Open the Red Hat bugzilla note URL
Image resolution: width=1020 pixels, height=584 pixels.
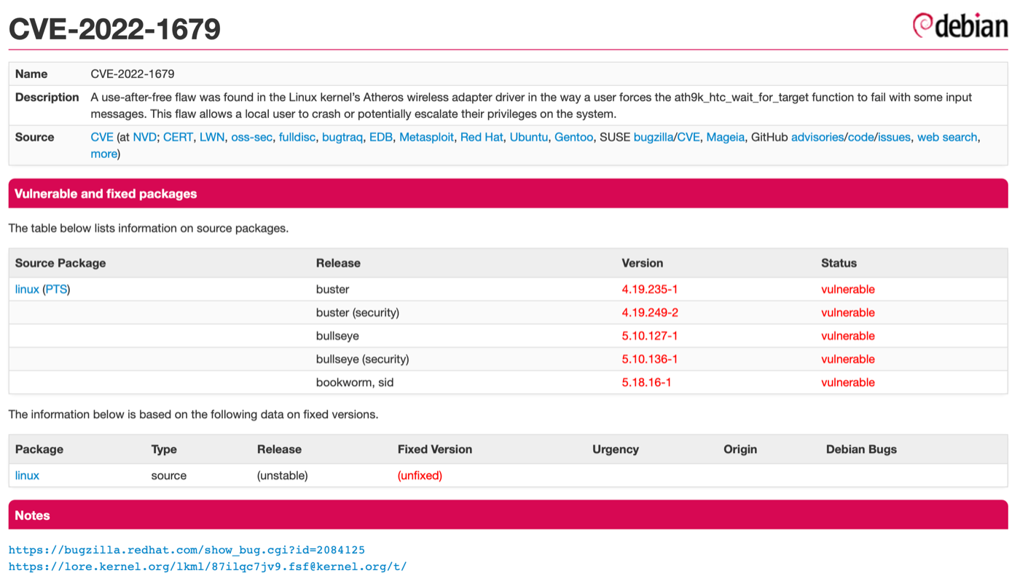pos(187,550)
